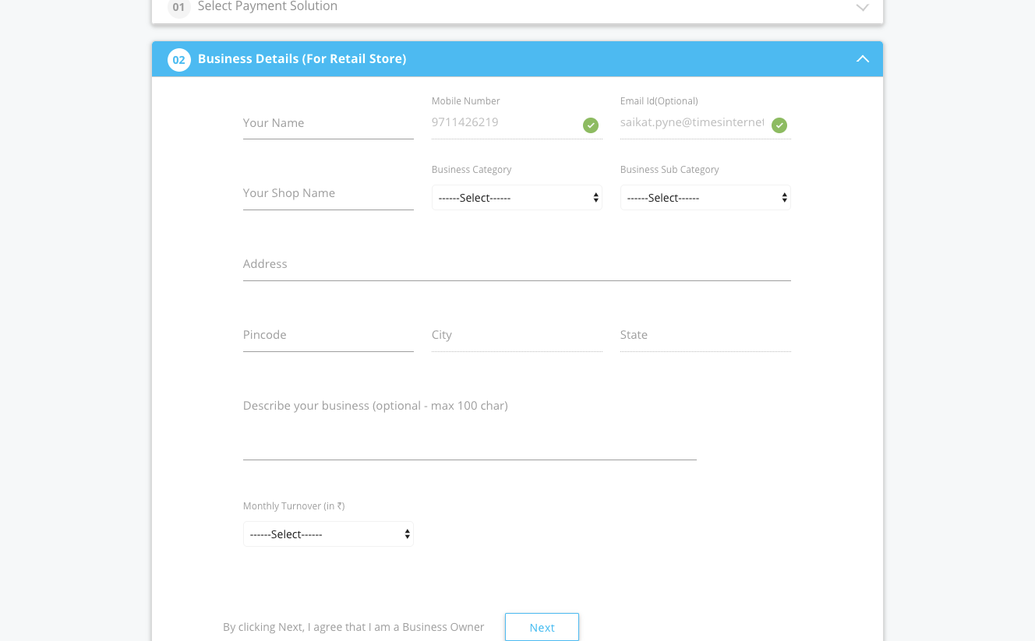Collapse the Business Details section chevron
Viewport: 1035px width, 641px height.
coord(863,59)
